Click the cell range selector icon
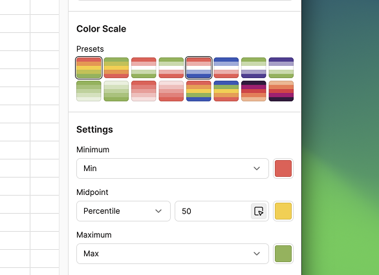 [259, 211]
